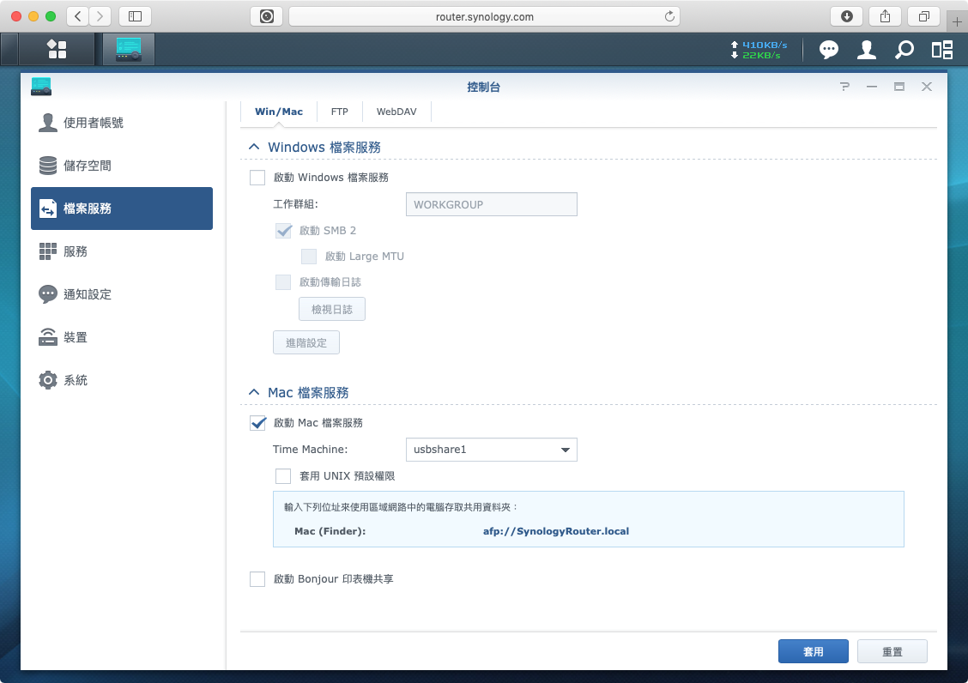Toggle 啟動傳輸日誌 checkbox
This screenshot has width=968, height=683.
tap(283, 282)
